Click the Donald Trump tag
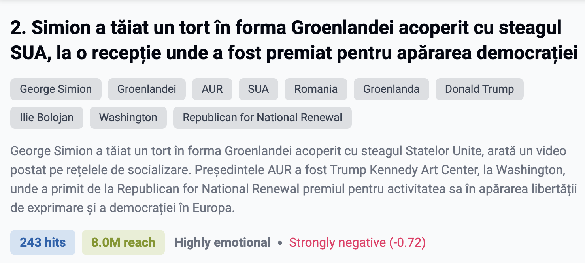 pos(479,89)
